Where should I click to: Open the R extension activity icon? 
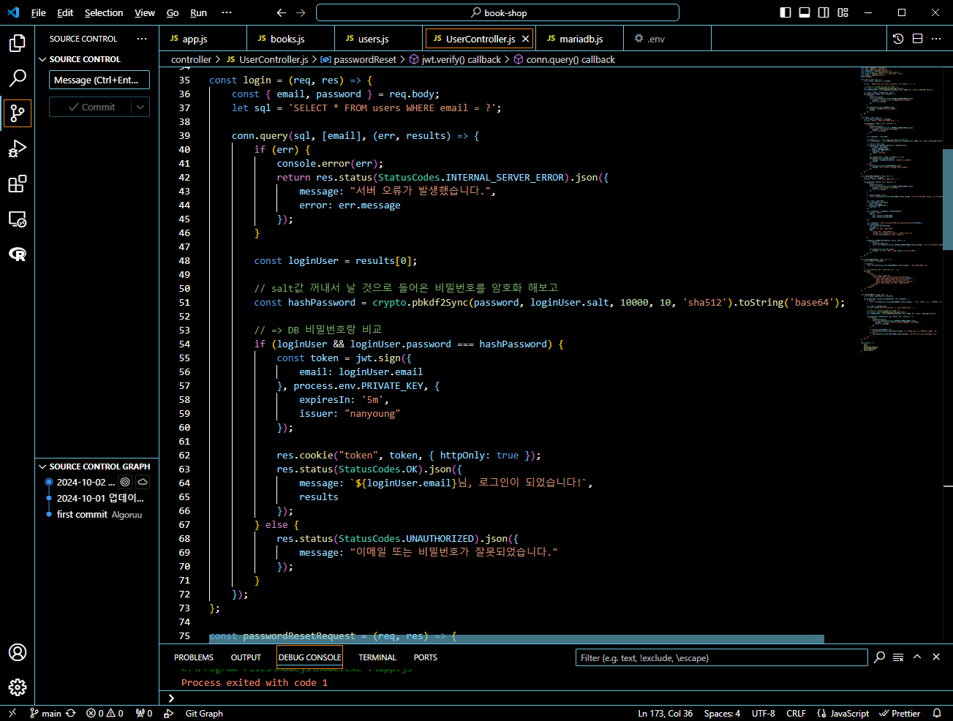18,254
